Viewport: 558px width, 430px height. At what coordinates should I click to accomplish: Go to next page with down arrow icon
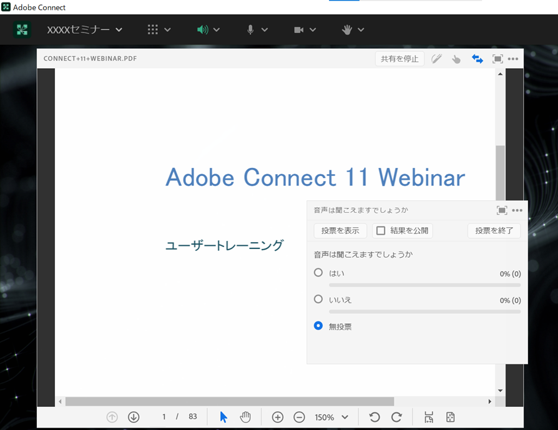(x=134, y=417)
